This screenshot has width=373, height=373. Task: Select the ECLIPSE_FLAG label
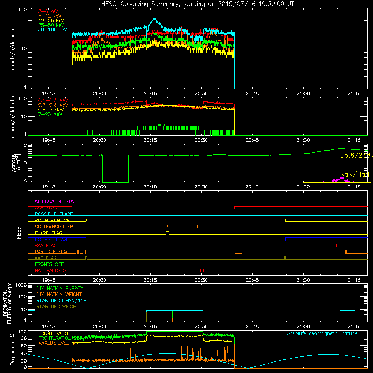pos(51,239)
